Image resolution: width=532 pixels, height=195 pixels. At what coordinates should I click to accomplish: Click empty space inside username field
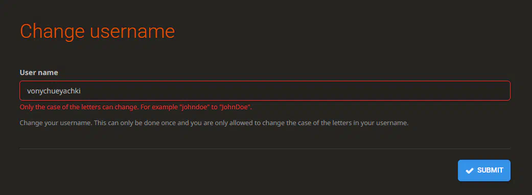295,91
